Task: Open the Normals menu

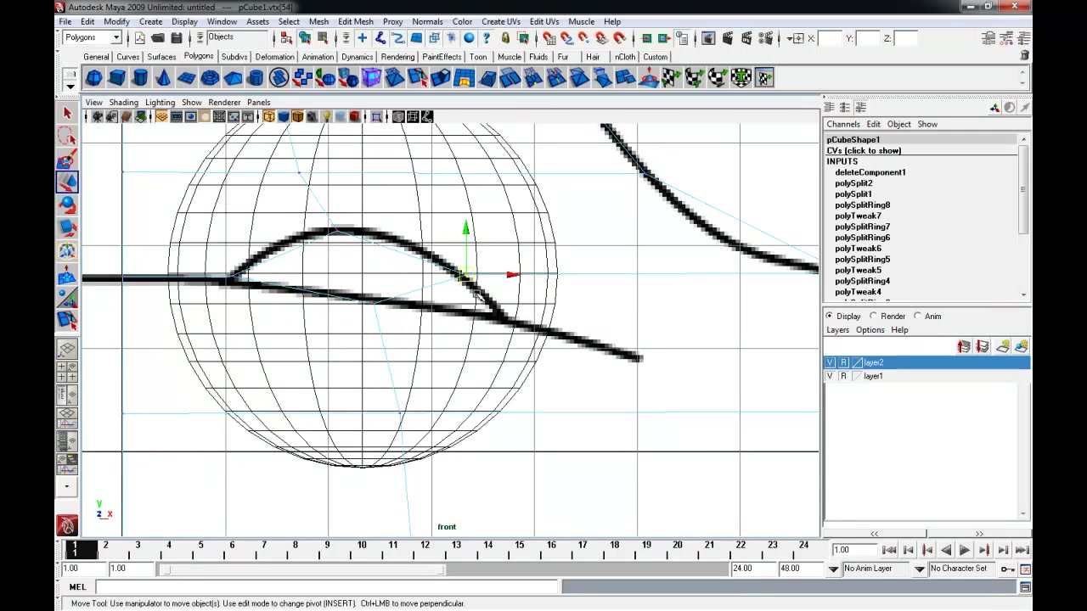Action: (x=427, y=21)
